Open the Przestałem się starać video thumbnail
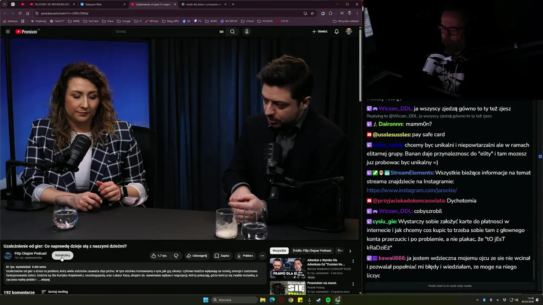The image size is (543, 305). (287, 288)
